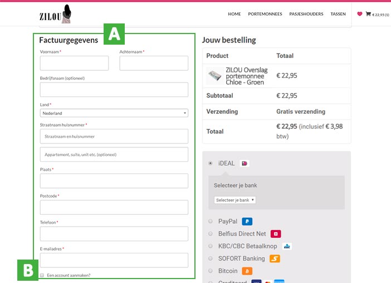
Task: Click the KBC/CBC logo icon
Action: coord(287,246)
